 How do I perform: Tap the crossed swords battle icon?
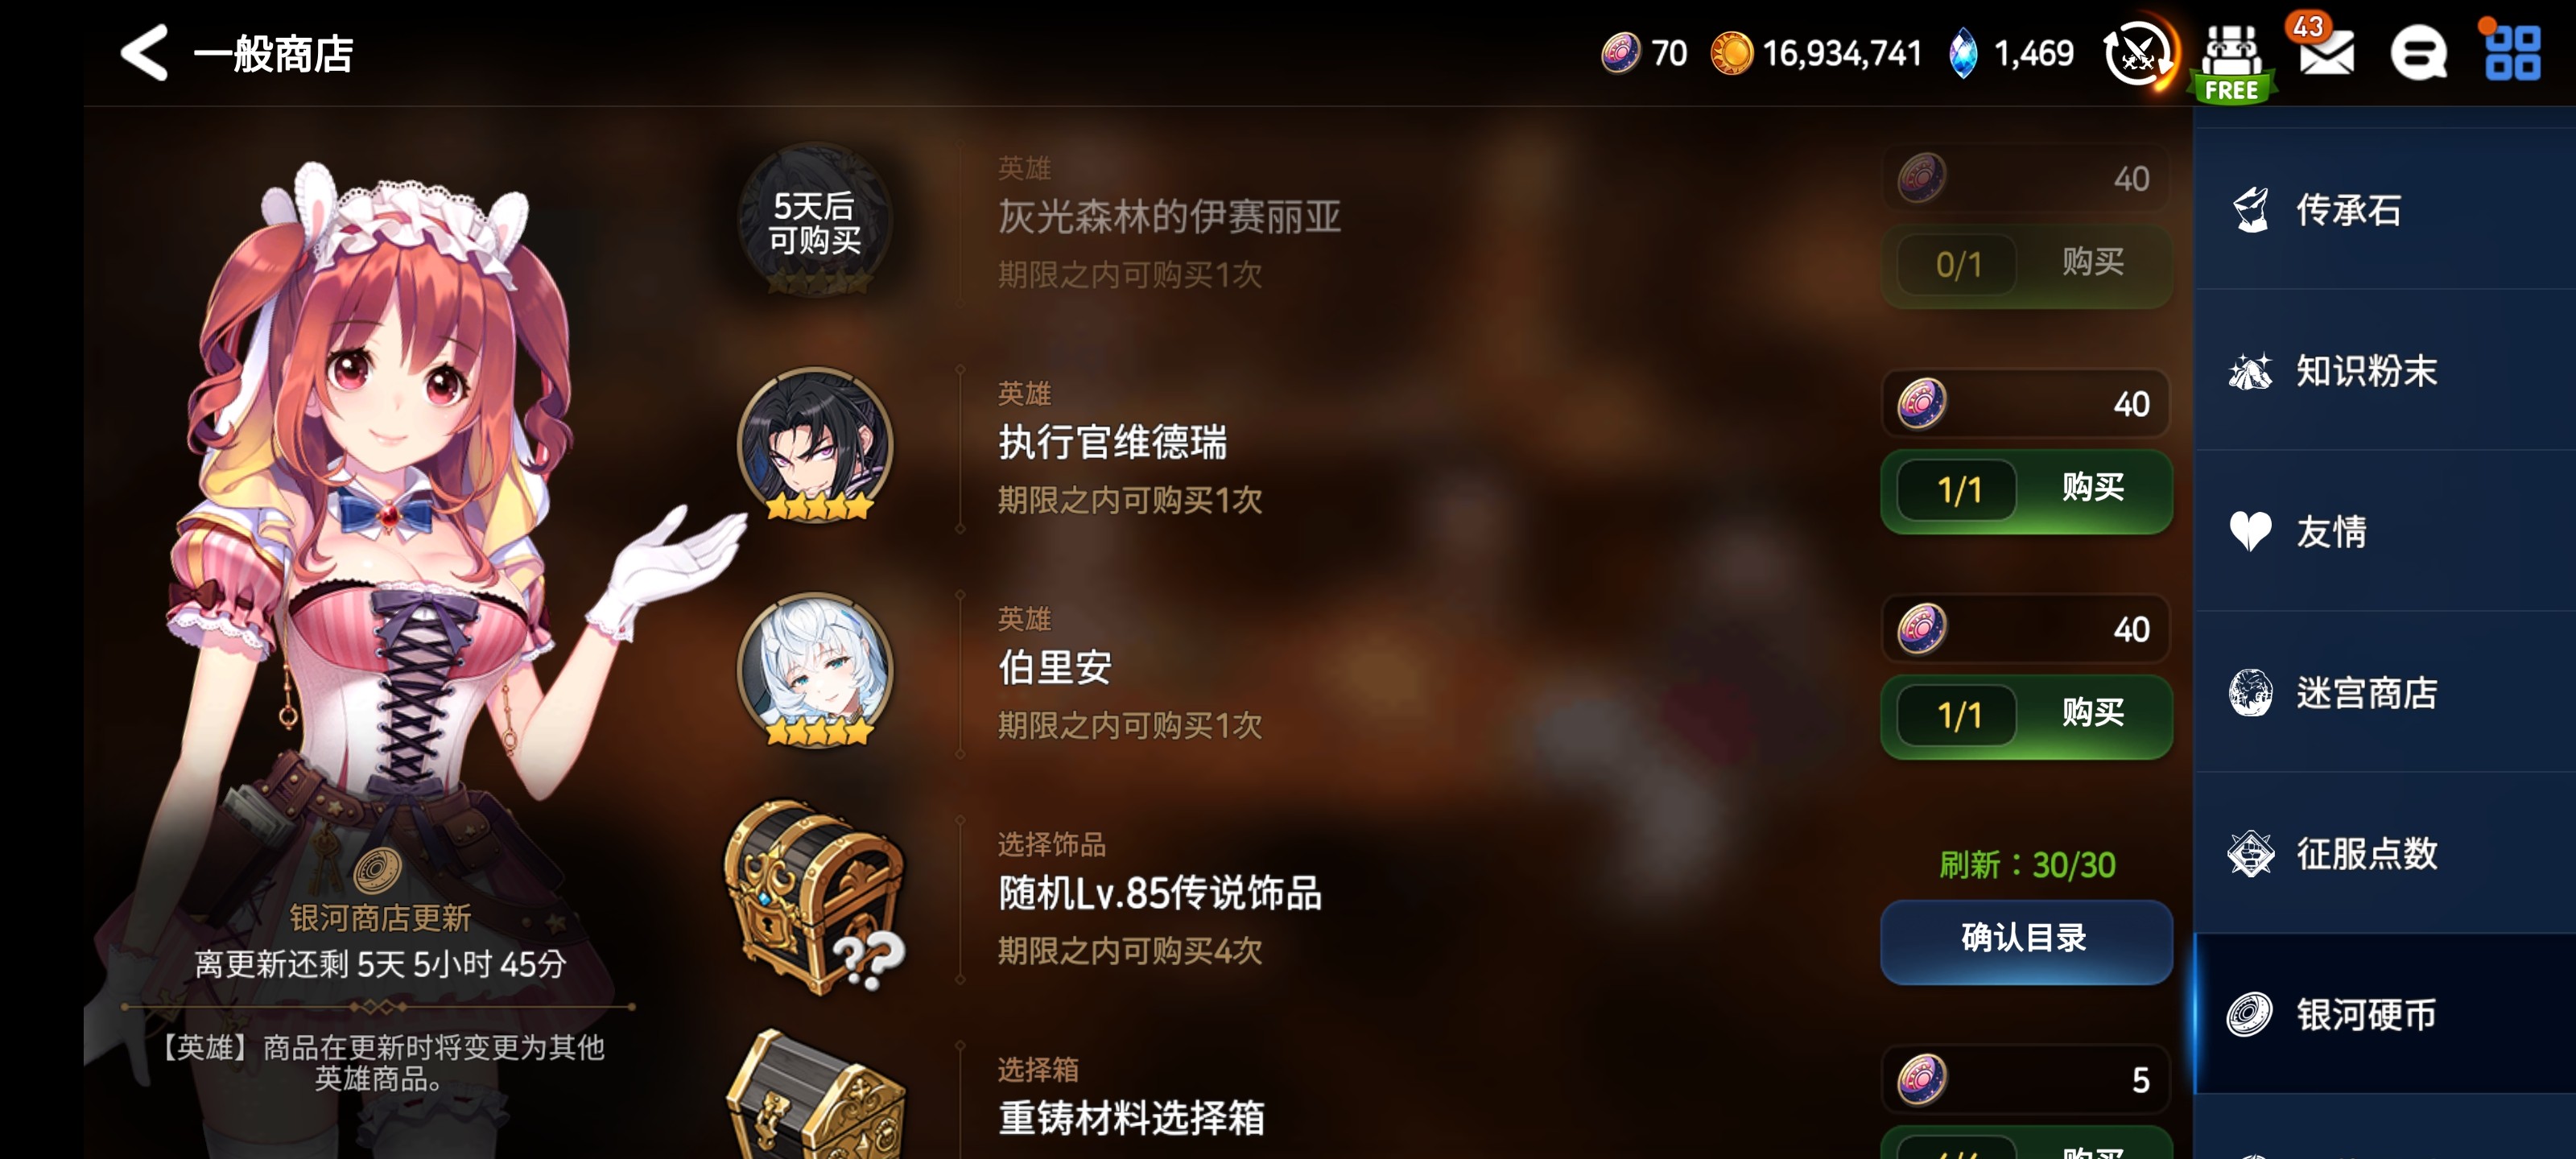tap(2137, 53)
